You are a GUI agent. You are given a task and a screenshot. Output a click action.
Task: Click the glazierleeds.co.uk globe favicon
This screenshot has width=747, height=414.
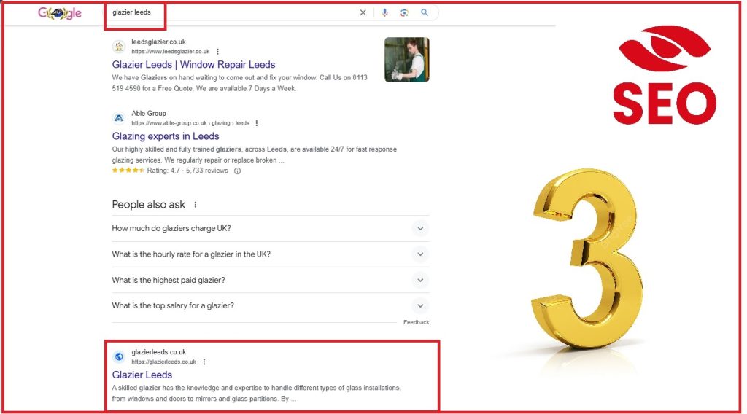click(119, 356)
